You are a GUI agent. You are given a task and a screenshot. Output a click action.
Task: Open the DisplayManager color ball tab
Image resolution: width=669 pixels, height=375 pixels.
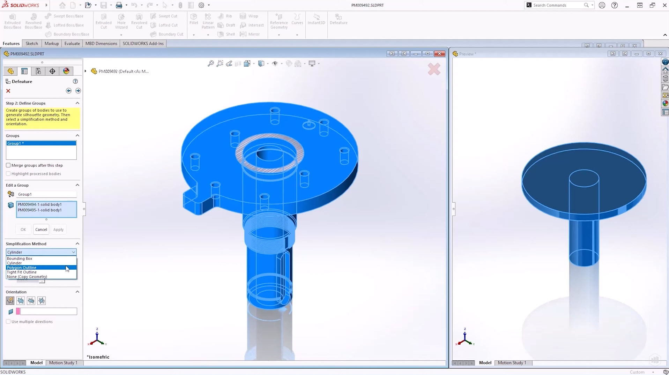[66, 71]
